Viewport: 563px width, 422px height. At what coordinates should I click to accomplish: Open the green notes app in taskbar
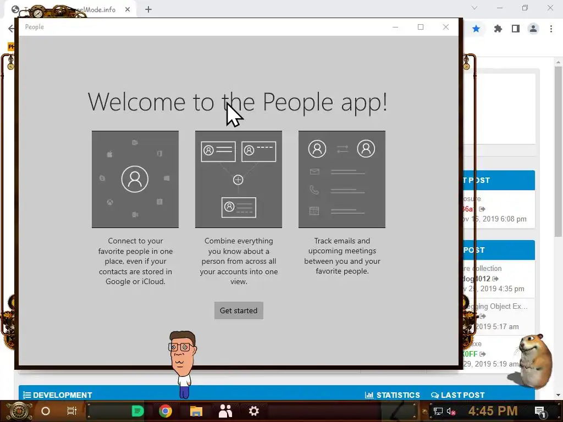137,411
